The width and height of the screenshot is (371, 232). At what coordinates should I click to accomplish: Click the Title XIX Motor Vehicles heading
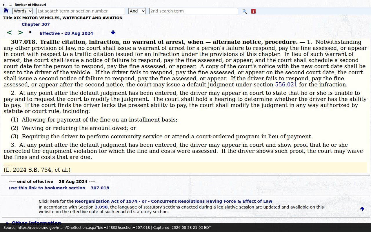[63, 18]
